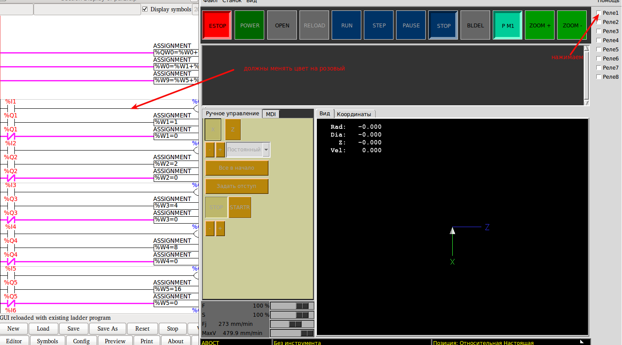The width and height of the screenshot is (622, 345).
Task: Hit the red ESTOP button
Action: coord(218,26)
